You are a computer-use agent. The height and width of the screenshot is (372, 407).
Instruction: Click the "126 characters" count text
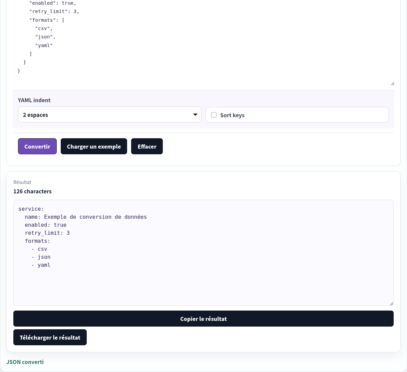click(x=32, y=191)
